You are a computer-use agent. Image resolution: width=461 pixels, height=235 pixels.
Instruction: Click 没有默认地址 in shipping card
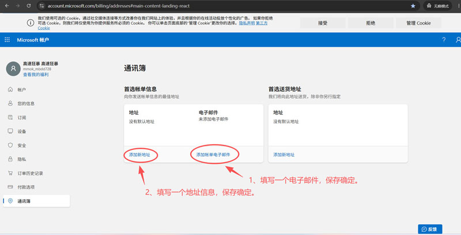tap(286, 121)
